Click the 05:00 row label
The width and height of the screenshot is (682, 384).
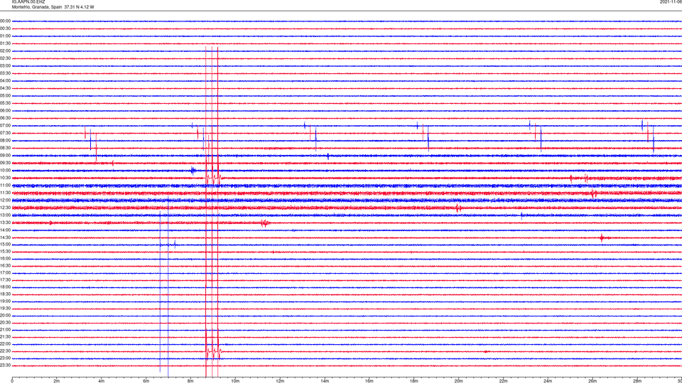click(5, 96)
